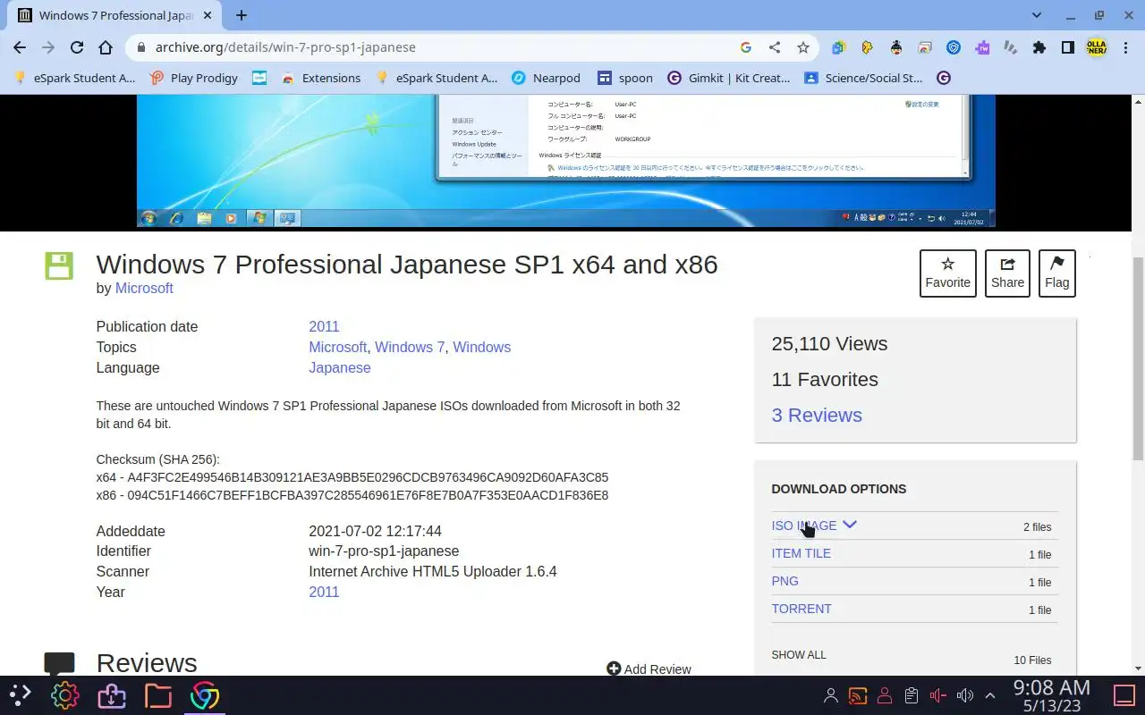Viewport: 1145px width, 715px height.
Task: Open the Chrome three-dot menu
Action: click(x=1126, y=47)
